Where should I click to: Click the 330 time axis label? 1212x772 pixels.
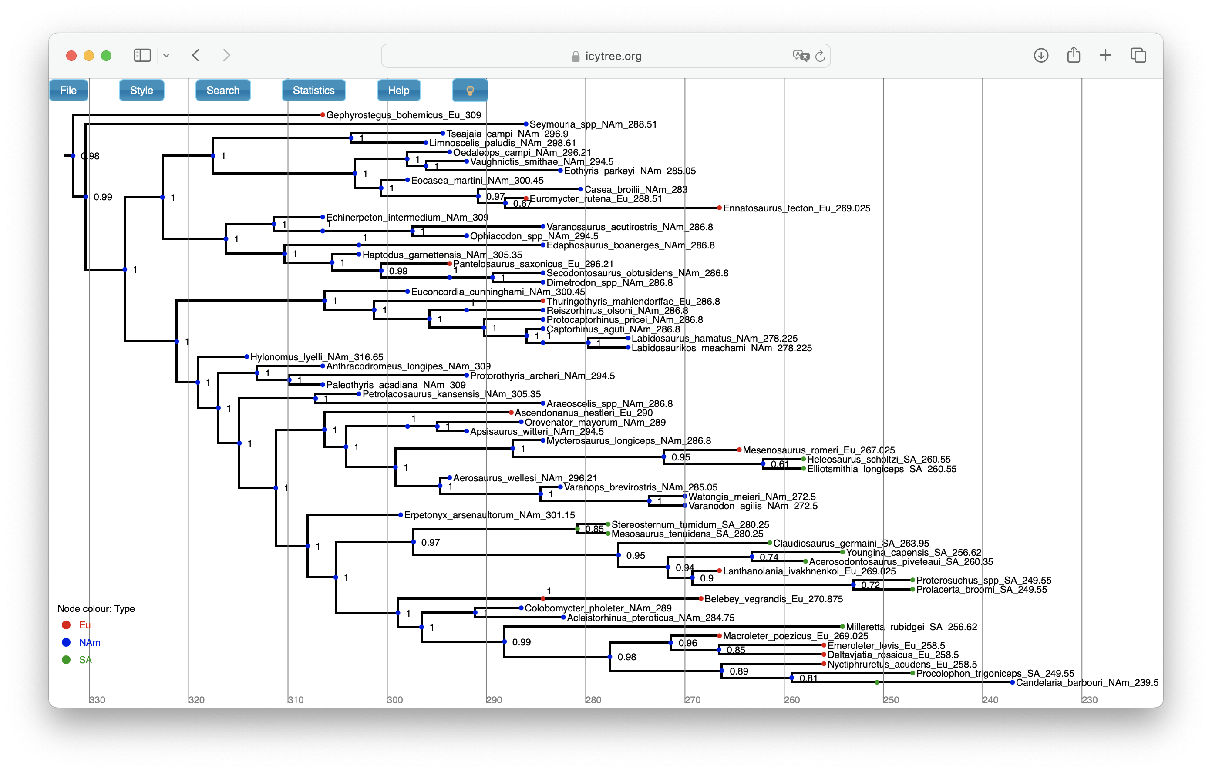coord(98,700)
